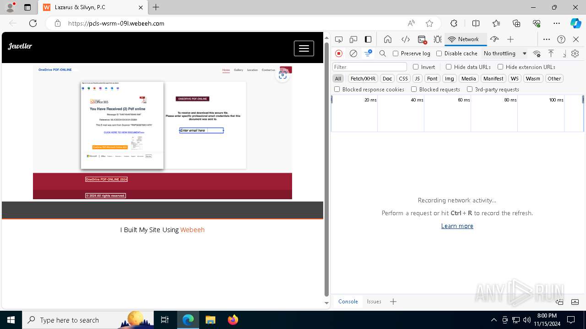Viewport: 586px width, 329px height.
Task: Search the network log
Action: coord(383,53)
